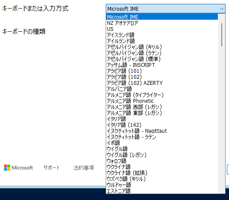Select ウクライナ語 (拡張)
This screenshot has width=229, height=200.
point(162,173)
